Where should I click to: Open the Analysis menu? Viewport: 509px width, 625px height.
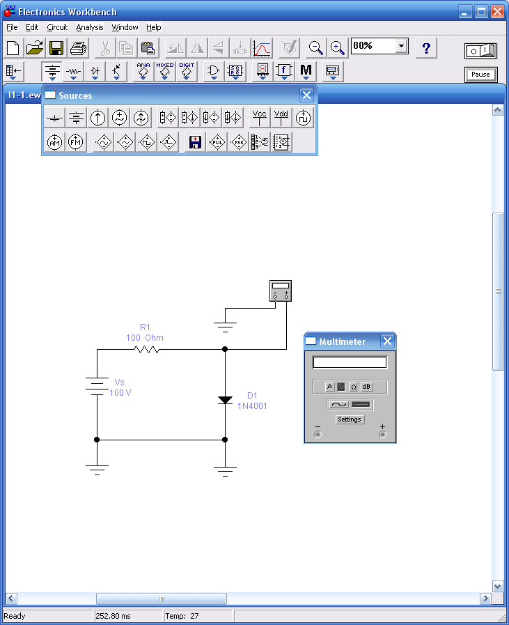90,27
